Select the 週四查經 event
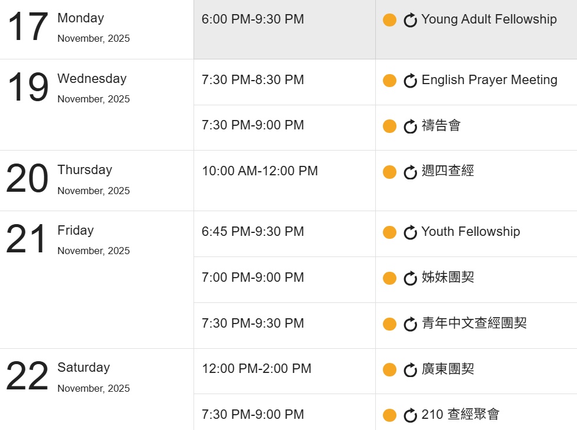Screen dimensions: 577x430 [x=448, y=171]
